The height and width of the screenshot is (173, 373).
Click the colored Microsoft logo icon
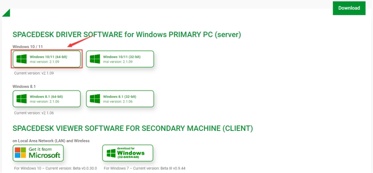20,153
